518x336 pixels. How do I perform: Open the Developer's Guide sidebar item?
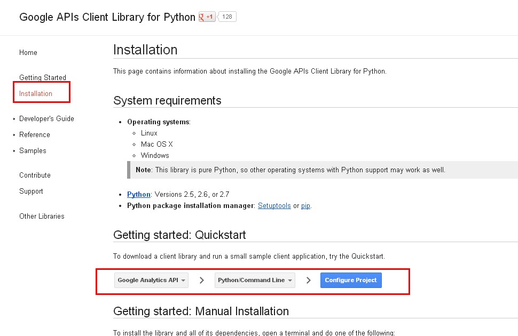pyautogui.click(x=46, y=118)
